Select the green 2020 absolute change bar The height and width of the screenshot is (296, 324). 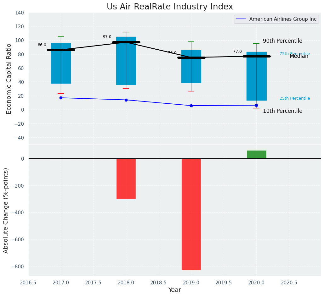pyautogui.click(x=256, y=155)
